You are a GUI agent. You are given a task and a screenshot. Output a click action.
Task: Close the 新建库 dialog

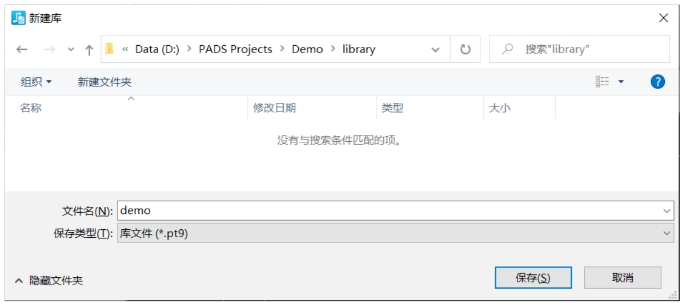coord(663,18)
